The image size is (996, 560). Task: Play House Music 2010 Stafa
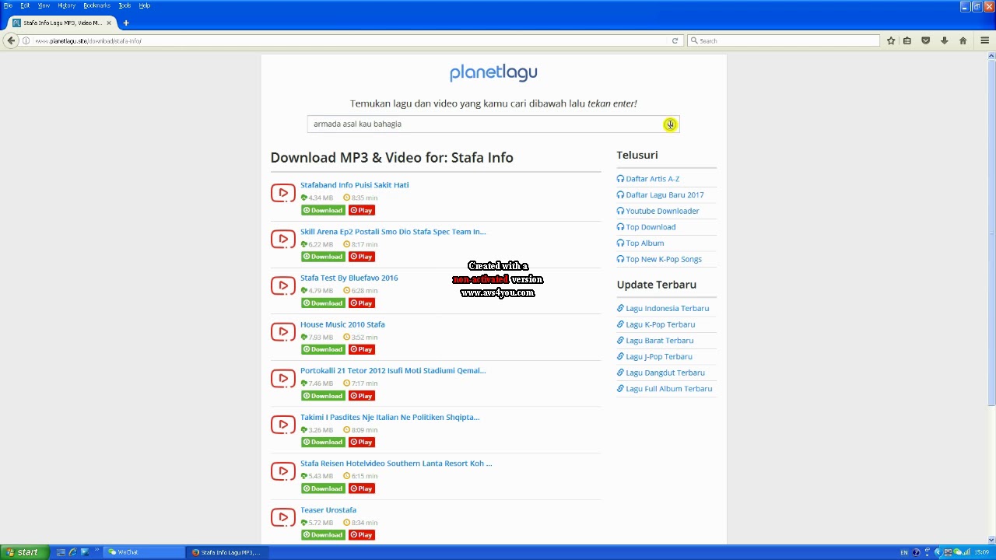pos(361,349)
